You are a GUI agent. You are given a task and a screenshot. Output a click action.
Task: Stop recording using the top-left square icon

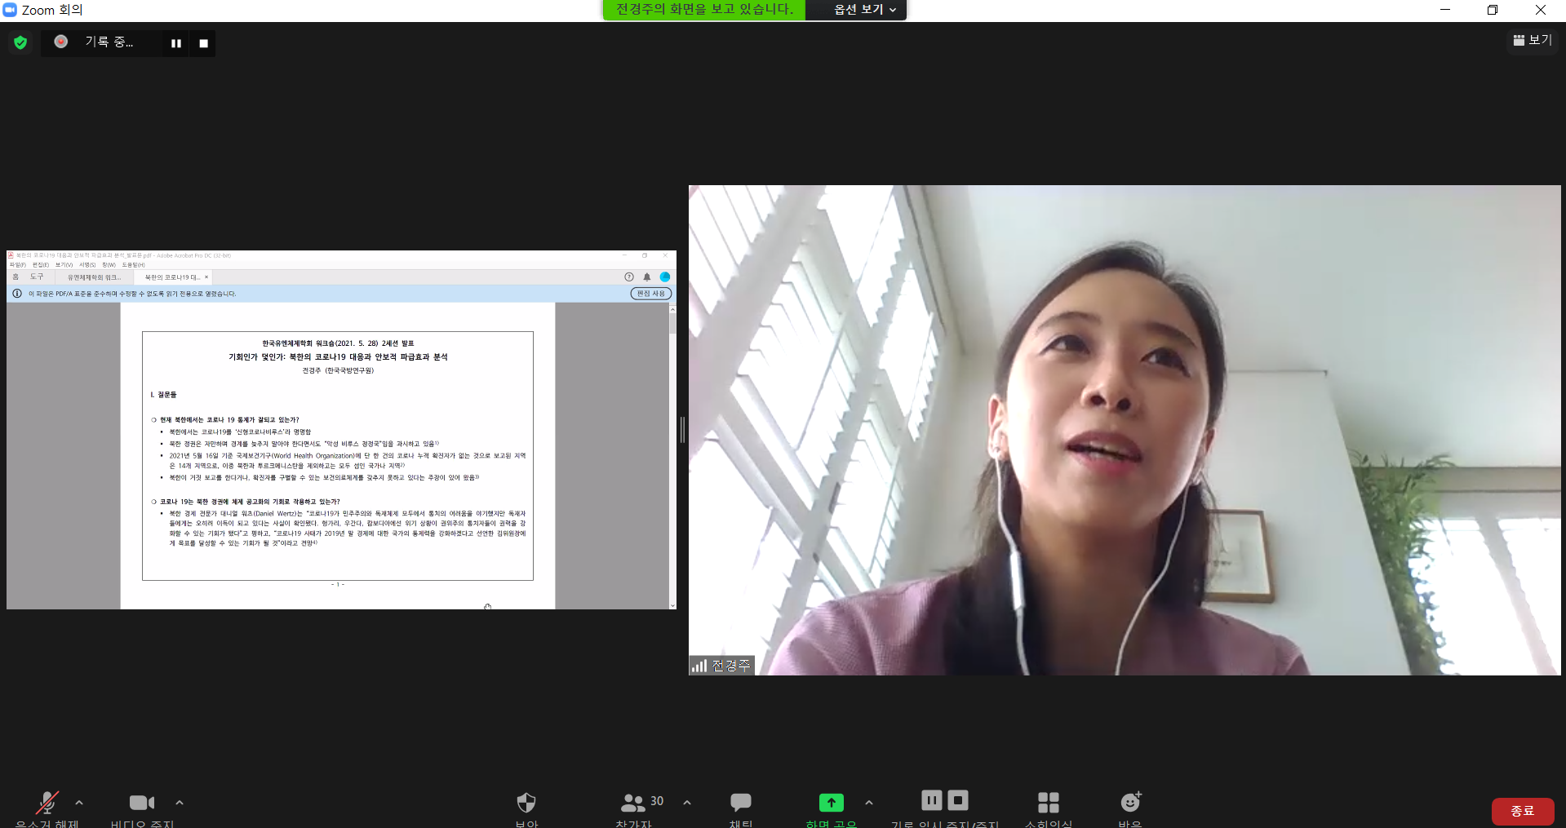(204, 43)
